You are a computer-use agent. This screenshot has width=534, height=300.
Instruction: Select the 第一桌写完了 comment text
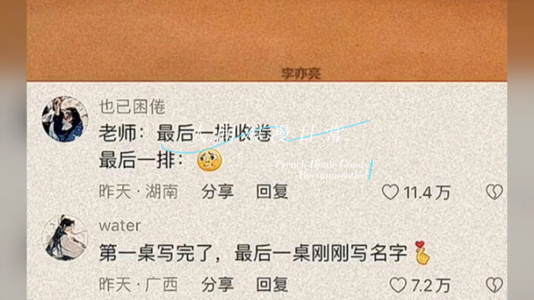(253, 253)
